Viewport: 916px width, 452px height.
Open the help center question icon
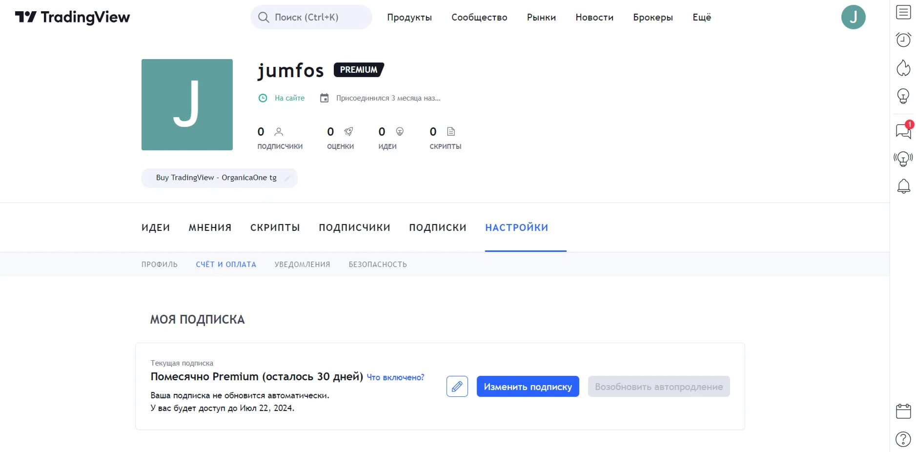pos(903,439)
